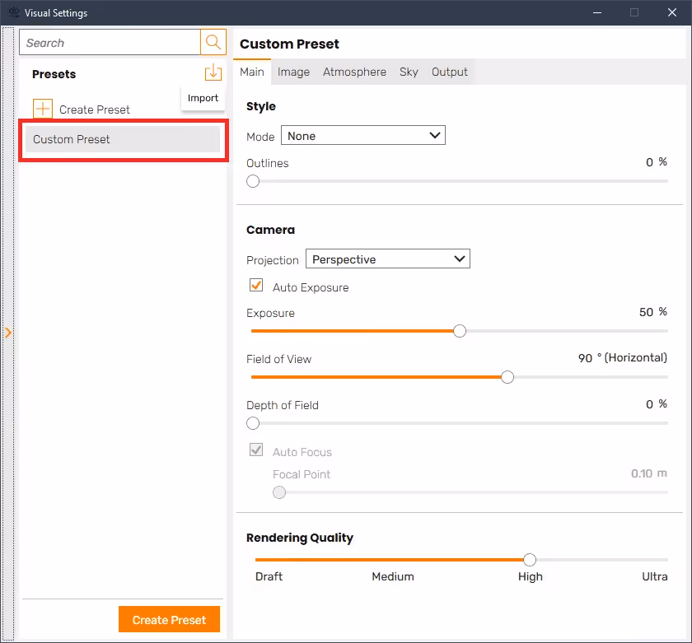Click the Field of View slider handle

pos(507,378)
